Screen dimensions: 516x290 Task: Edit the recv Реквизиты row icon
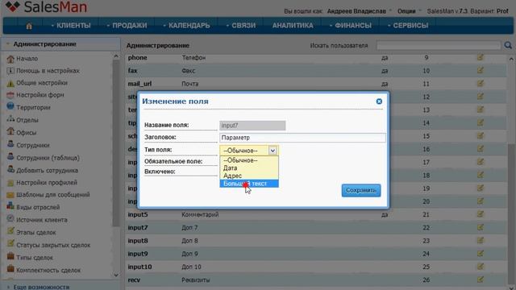click(x=481, y=280)
